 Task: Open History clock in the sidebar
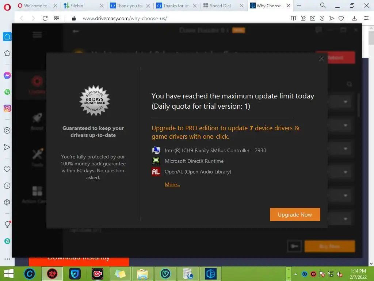7,186
